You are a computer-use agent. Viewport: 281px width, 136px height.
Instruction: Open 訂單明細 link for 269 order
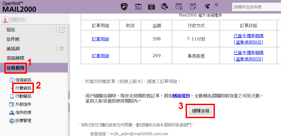(100, 56)
